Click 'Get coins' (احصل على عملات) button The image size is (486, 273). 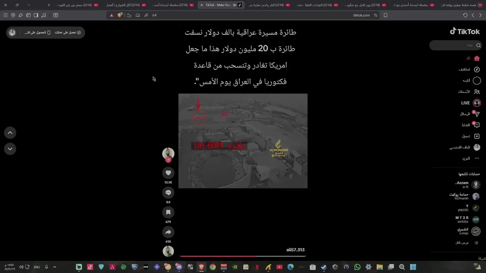(x=68, y=33)
